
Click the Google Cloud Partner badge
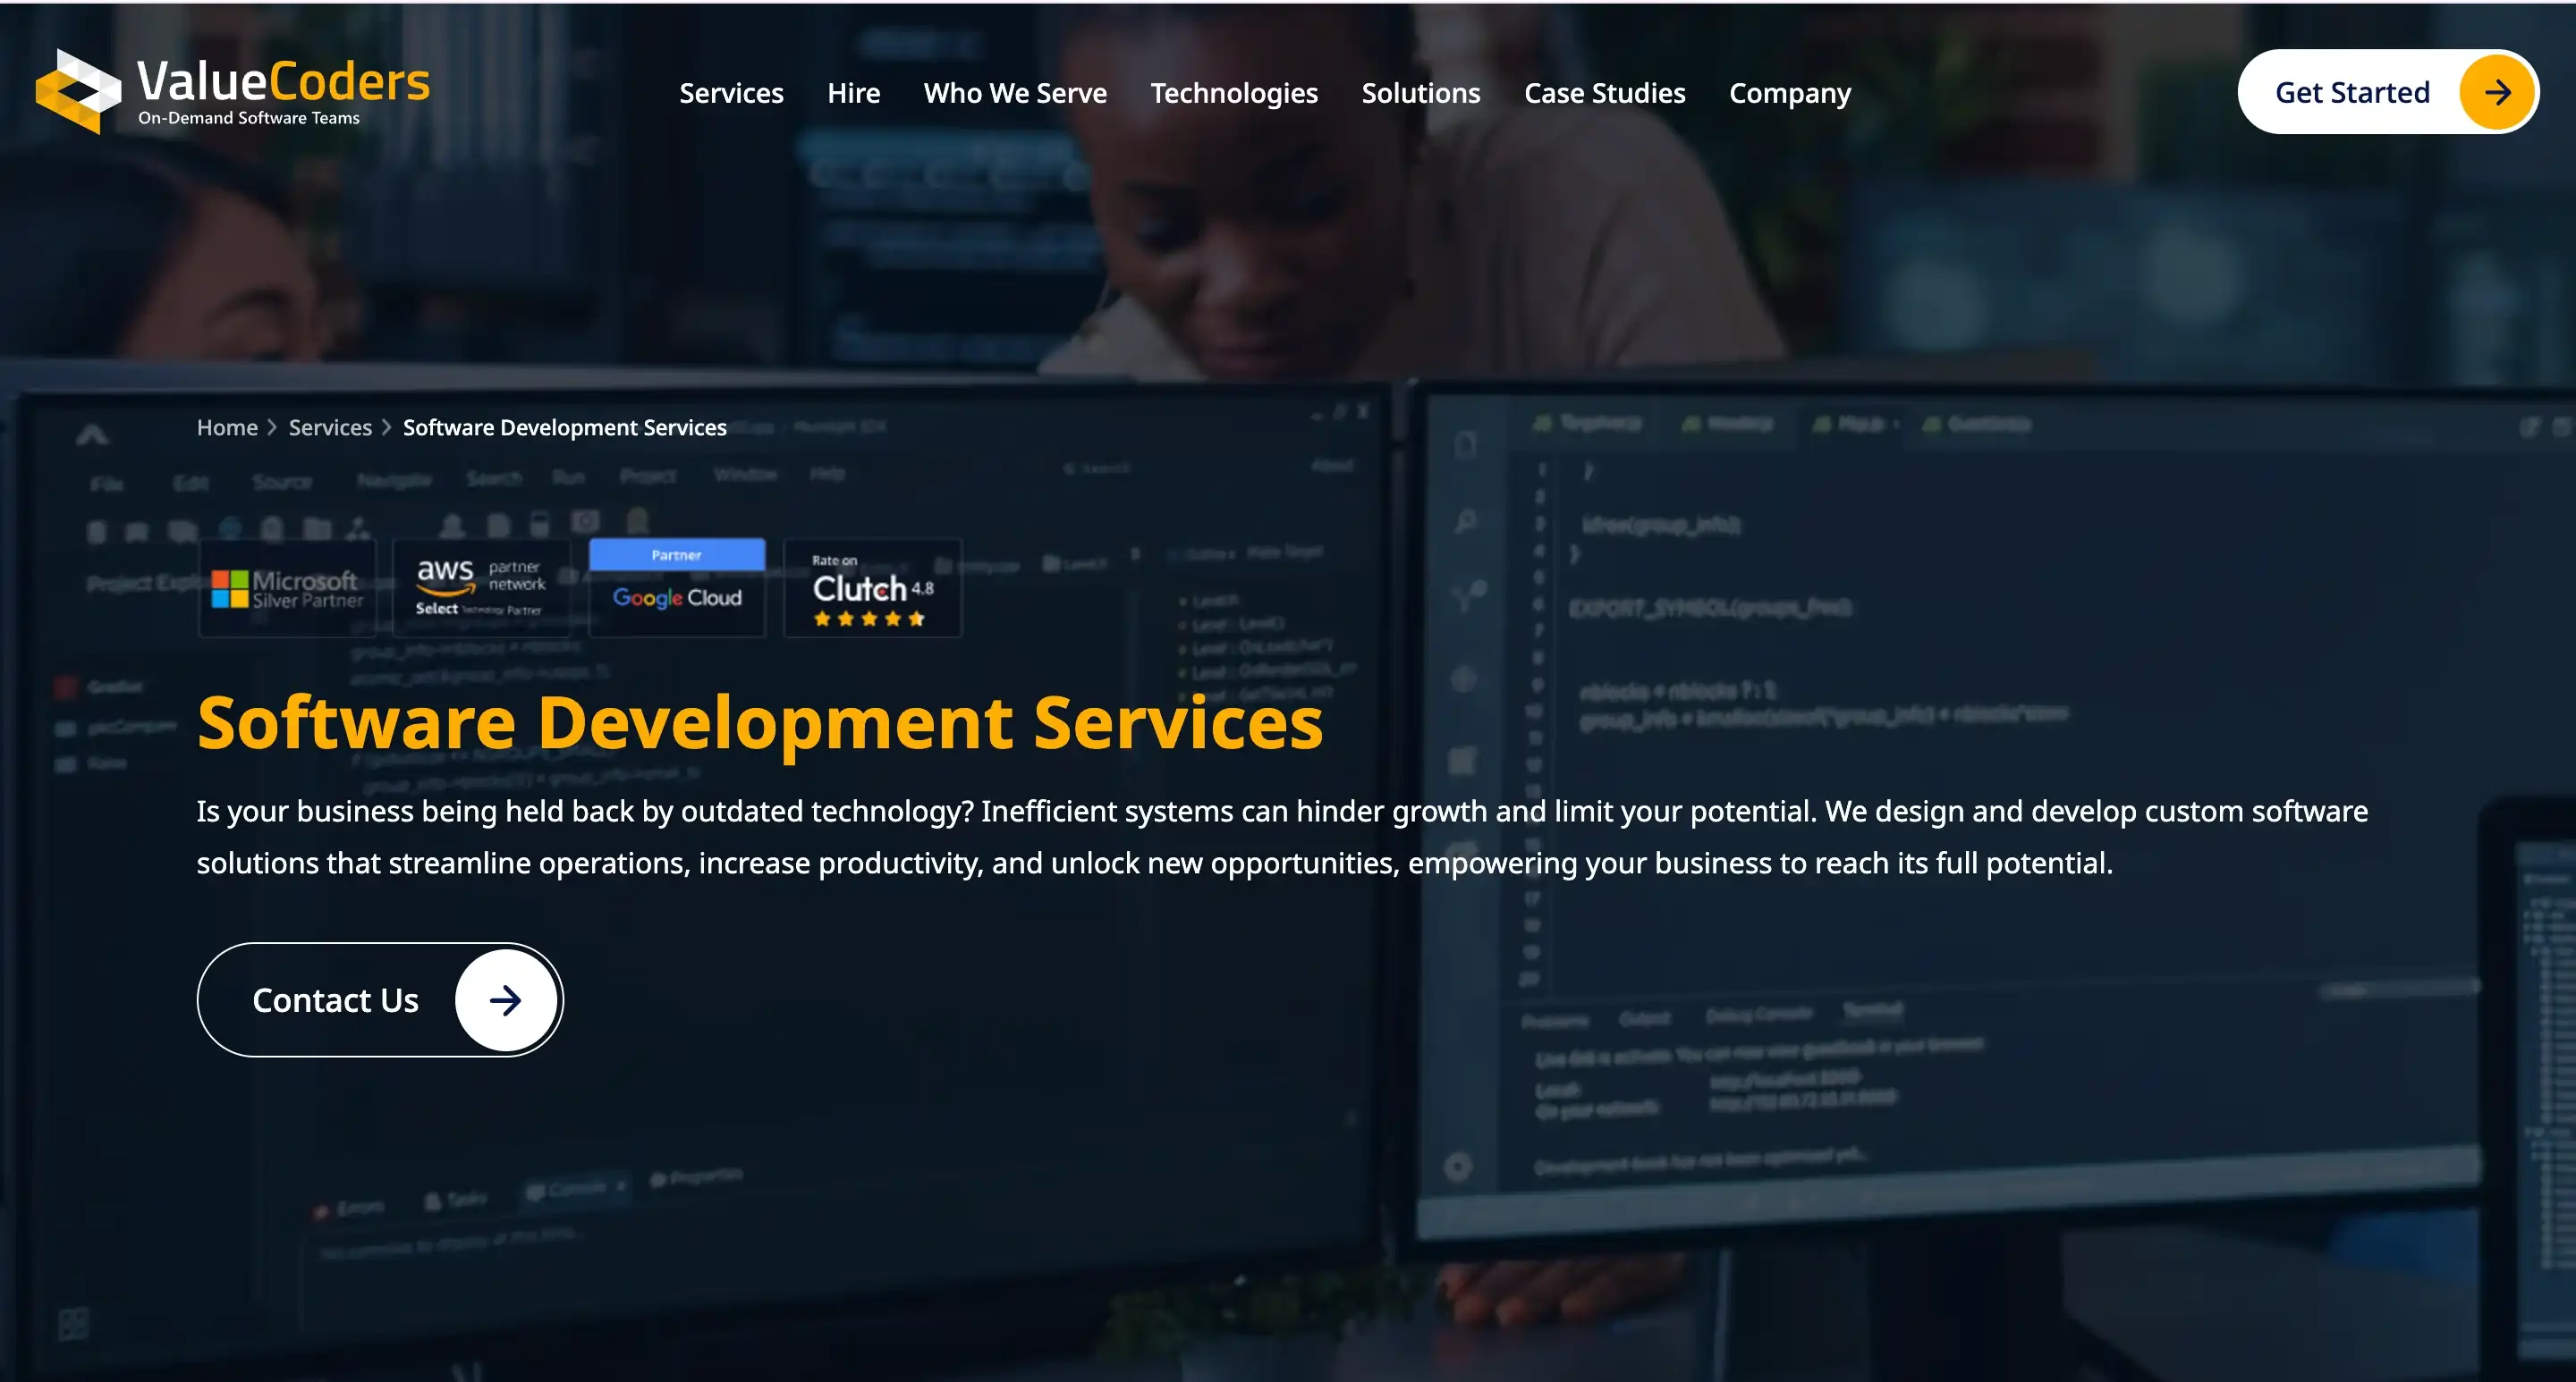[677, 588]
